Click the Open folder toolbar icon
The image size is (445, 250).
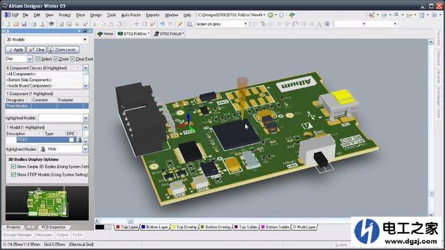click(x=15, y=24)
